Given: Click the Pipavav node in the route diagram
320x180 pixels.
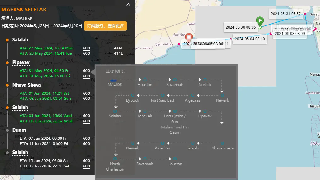Looking at the screenshot, I should click(205, 111).
